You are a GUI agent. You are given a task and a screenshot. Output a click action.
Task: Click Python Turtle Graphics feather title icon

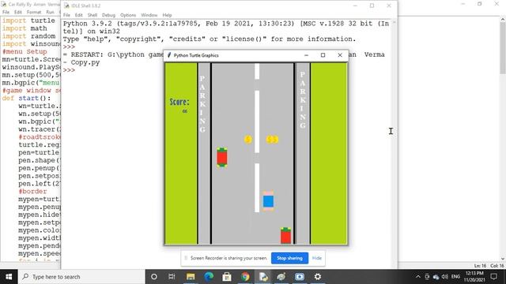coord(169,55)
